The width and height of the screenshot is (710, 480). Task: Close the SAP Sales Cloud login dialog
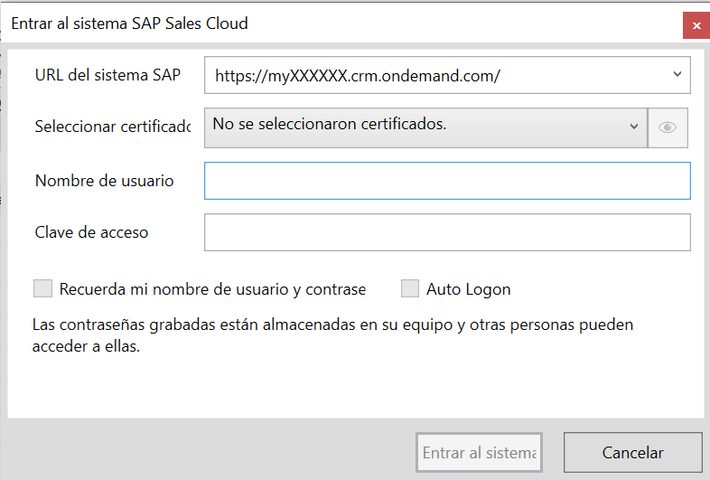coord(696,26)
